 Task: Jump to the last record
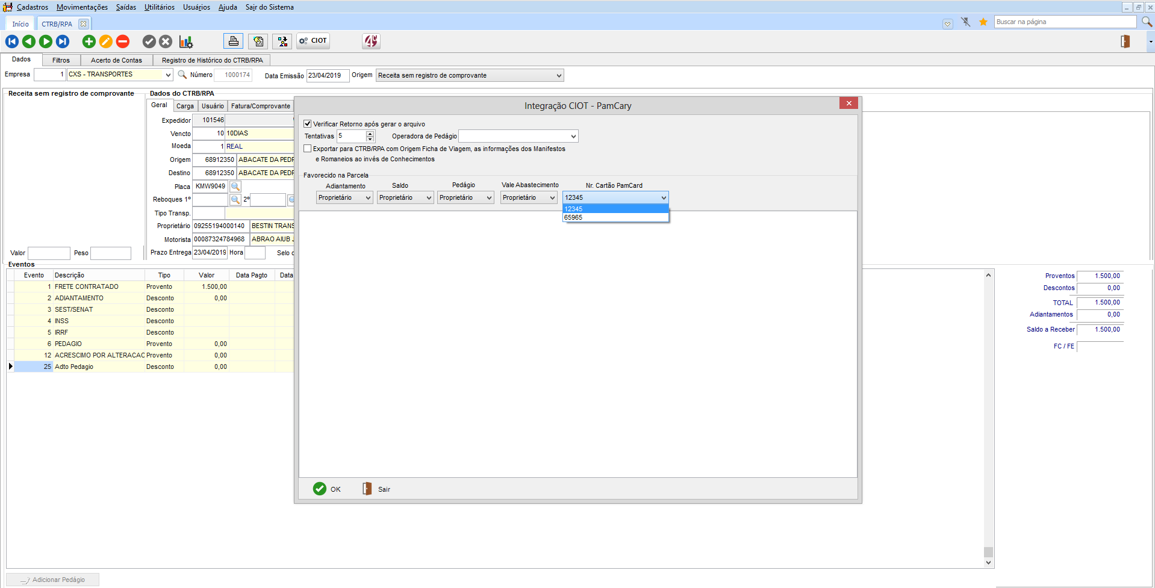pyautogui.click(x=63, y=42)
